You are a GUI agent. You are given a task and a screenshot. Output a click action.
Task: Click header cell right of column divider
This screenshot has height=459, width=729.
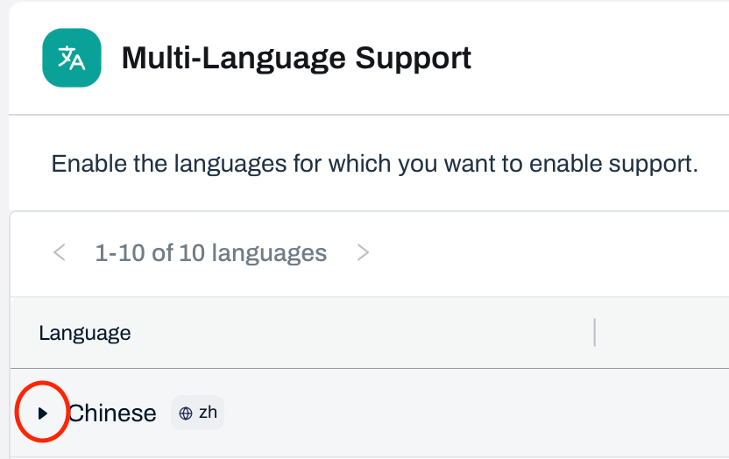click(662, 333)
